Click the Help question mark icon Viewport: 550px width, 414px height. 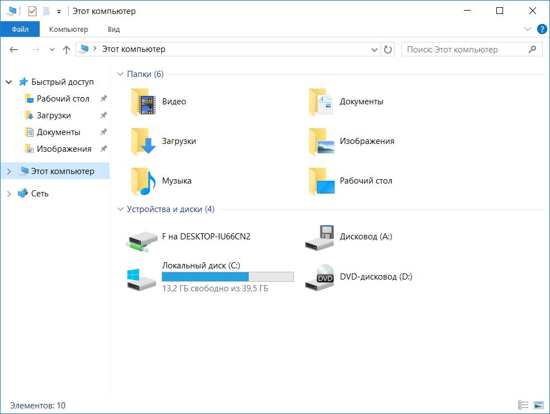point(541,29)
